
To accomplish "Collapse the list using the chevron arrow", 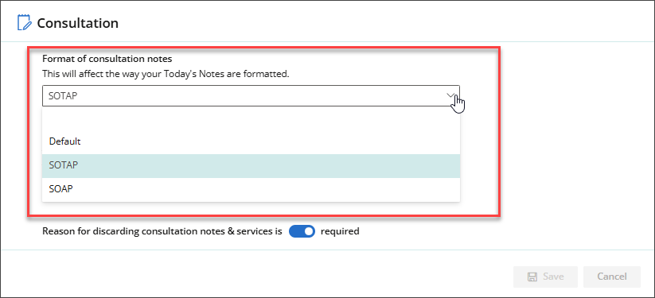I will coord(450,95).
